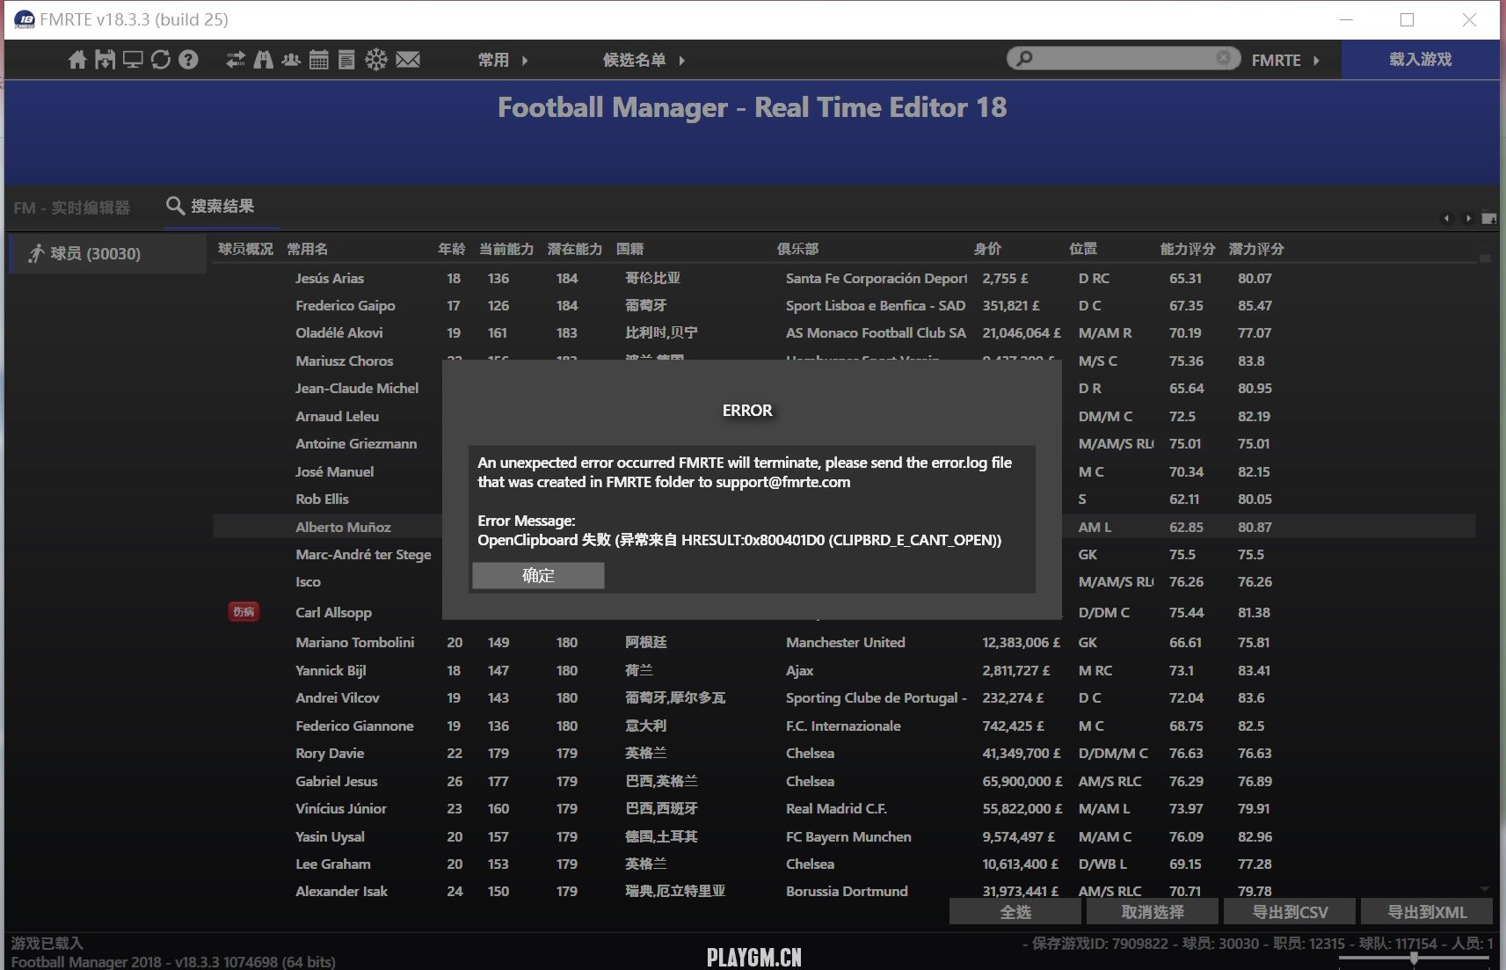
Task: Select player Alexander Isak
Action: pos(342,891)
